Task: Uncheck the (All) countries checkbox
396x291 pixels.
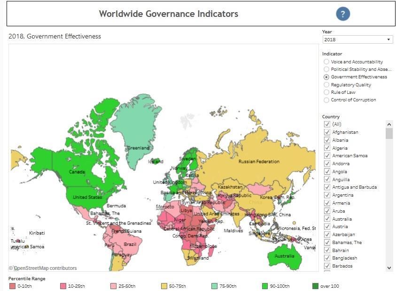Action: click(x=327, y=124)
